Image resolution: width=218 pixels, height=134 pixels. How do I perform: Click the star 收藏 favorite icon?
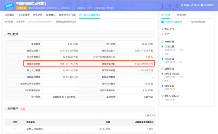click(x=182, y=5)
